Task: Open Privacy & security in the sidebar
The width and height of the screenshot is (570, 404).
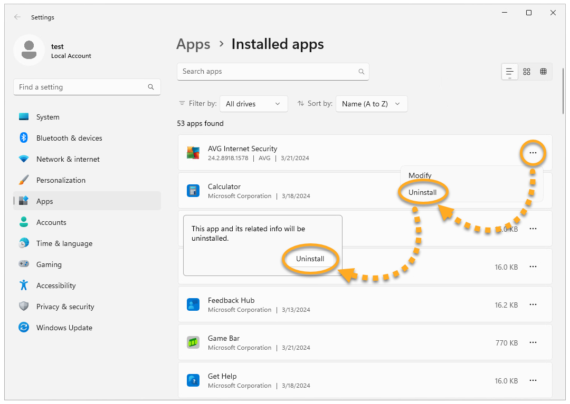Action: (x=65, y=307)
